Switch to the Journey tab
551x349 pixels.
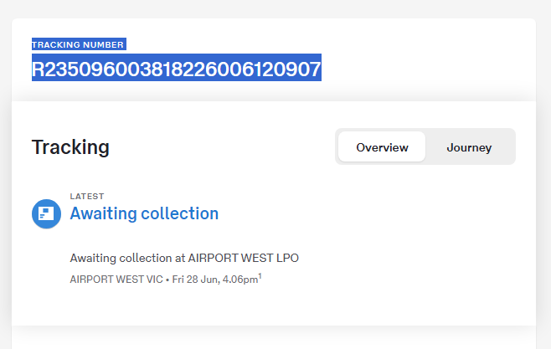(x=469, y=147)
